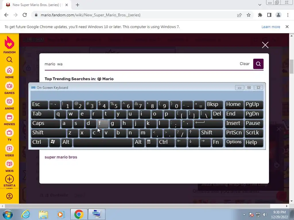The height and width of the screenshot is (220, 294).
Task: Click the horizontal scrollbar at page bottom
Action: (x=138, y=206)
